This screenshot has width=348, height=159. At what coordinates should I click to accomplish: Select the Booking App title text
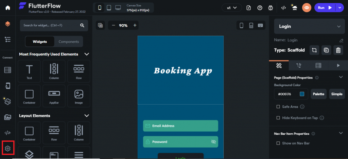click(183, 71)
